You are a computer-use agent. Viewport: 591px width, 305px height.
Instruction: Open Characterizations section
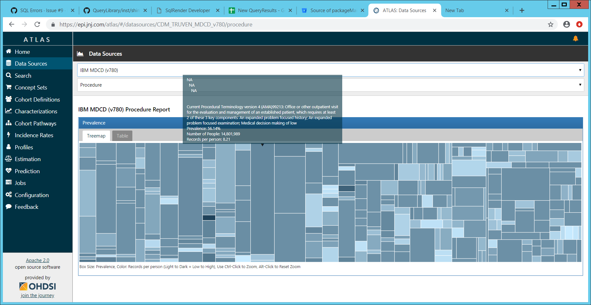(36, 111)
